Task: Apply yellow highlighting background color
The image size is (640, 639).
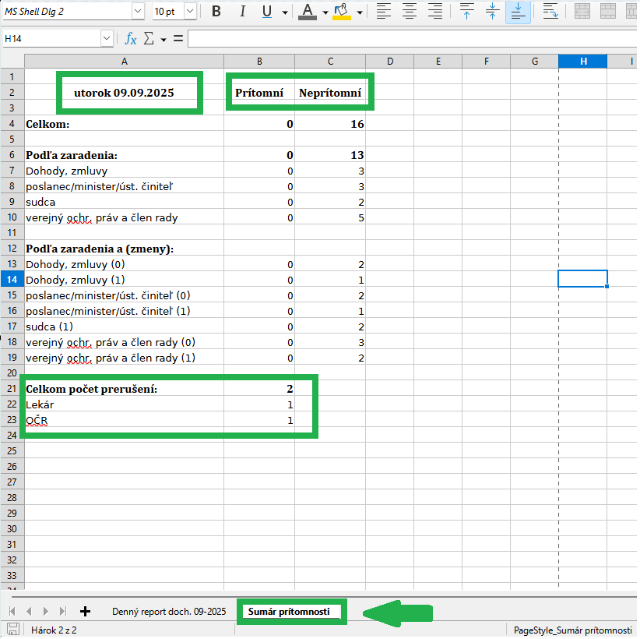Action: coord(340,12)
